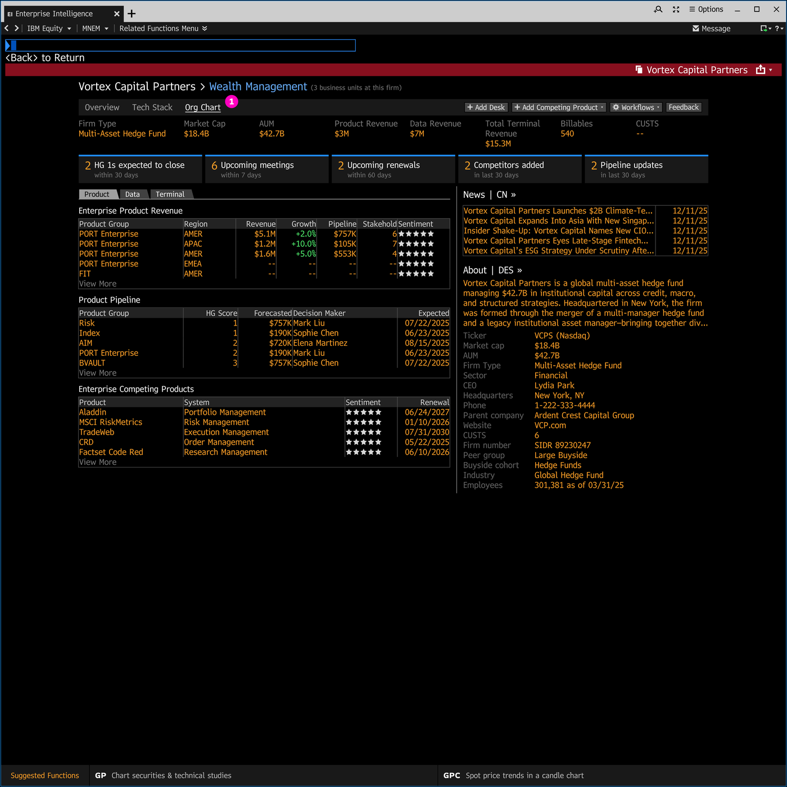Close the Enterprise Intelligence tab
This screenshot has height=787, width=787.
click(116, 13)
